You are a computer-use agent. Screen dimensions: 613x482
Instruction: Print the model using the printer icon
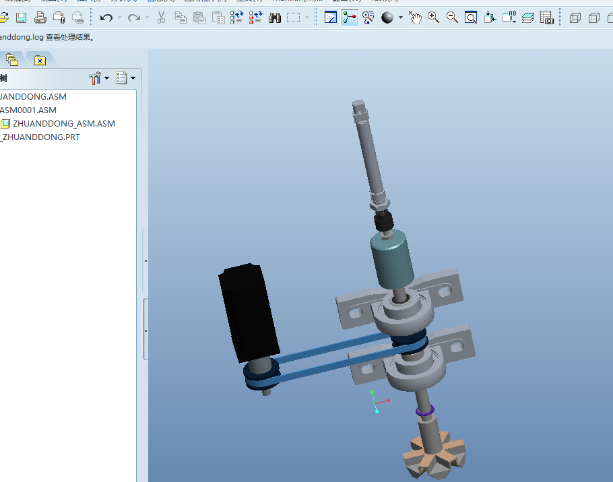click(40, 18)
